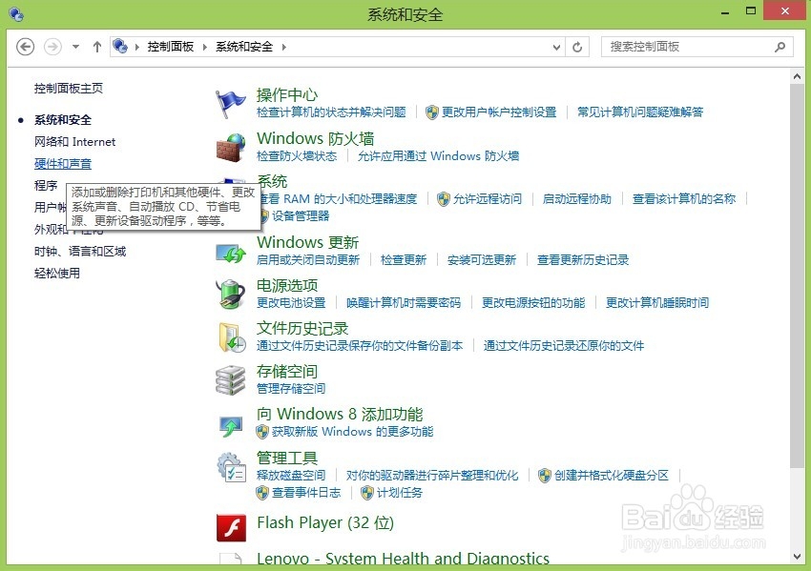Open the File History folder icon
The height and width of the screenshot is (571, 811).
point(232,338)
